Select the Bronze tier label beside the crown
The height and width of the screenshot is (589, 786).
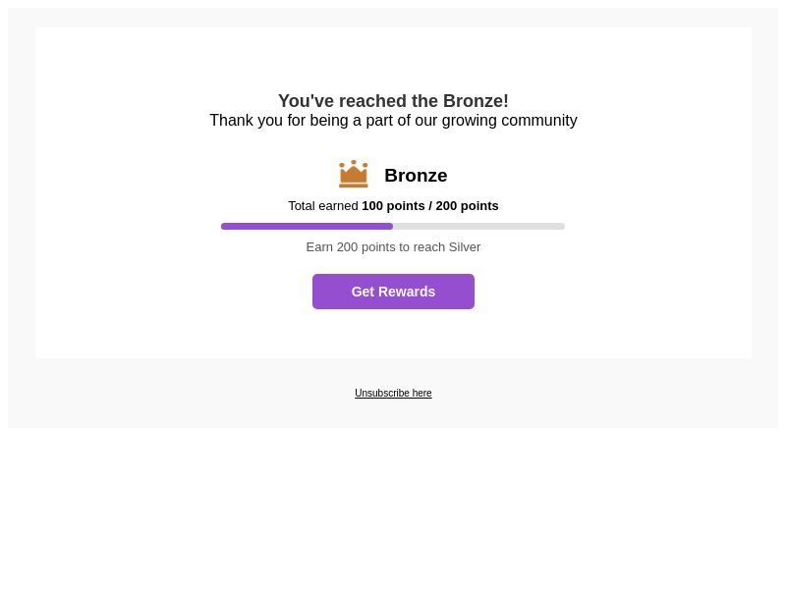pyautogui.click(x=416, y=176)
